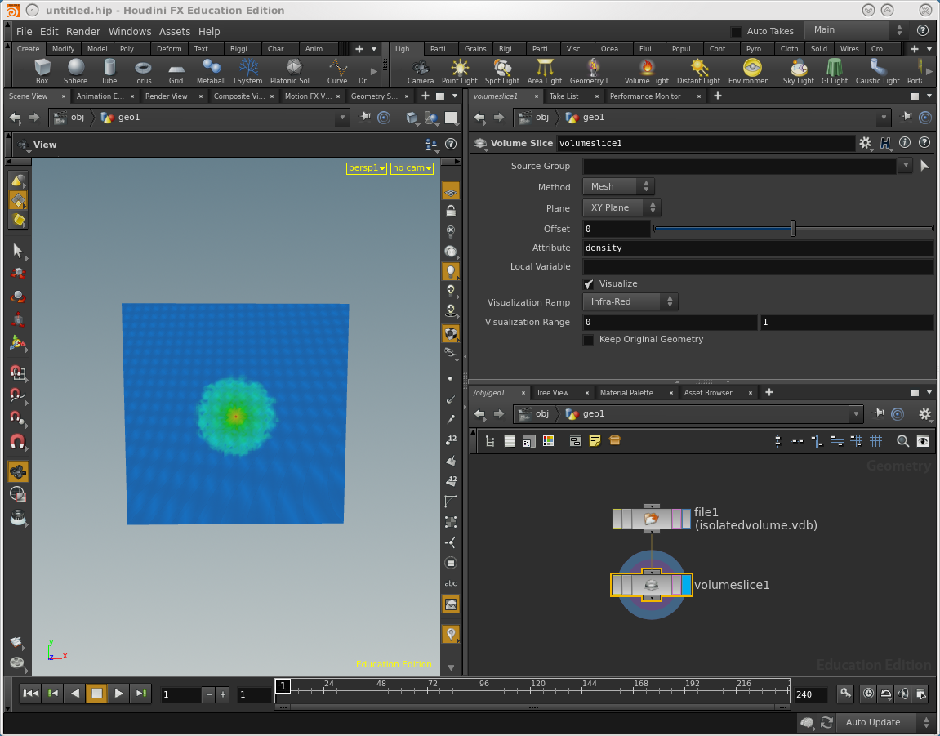Image resolution: width=940 pixels, height=736 pixels.
Task: Add a Point Light from shelf
Action: pos(460,70)
